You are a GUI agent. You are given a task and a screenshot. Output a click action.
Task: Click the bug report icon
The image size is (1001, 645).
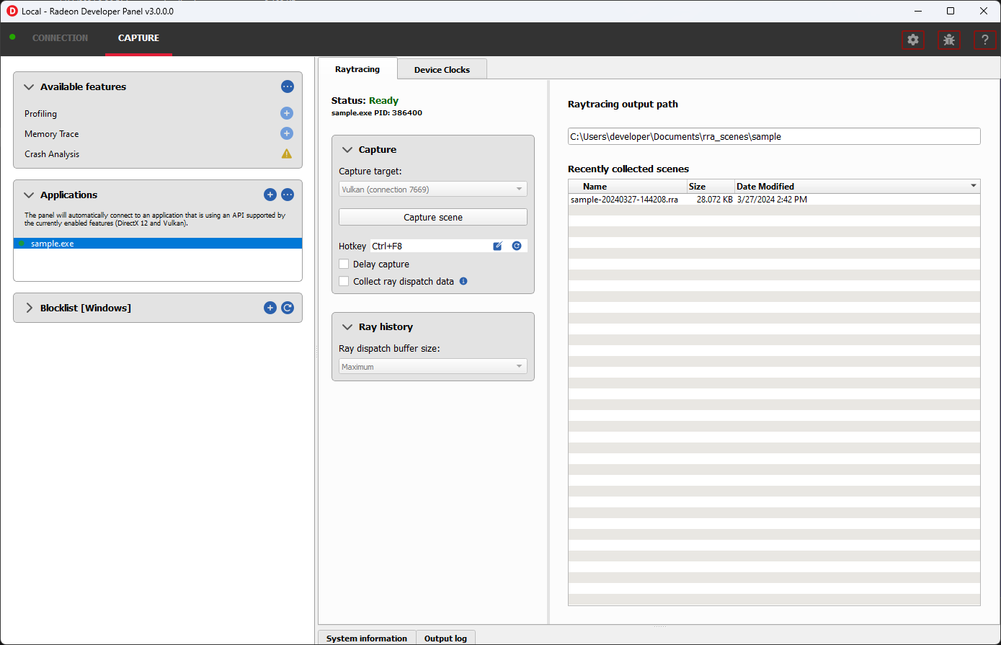[x=949, y=40]
